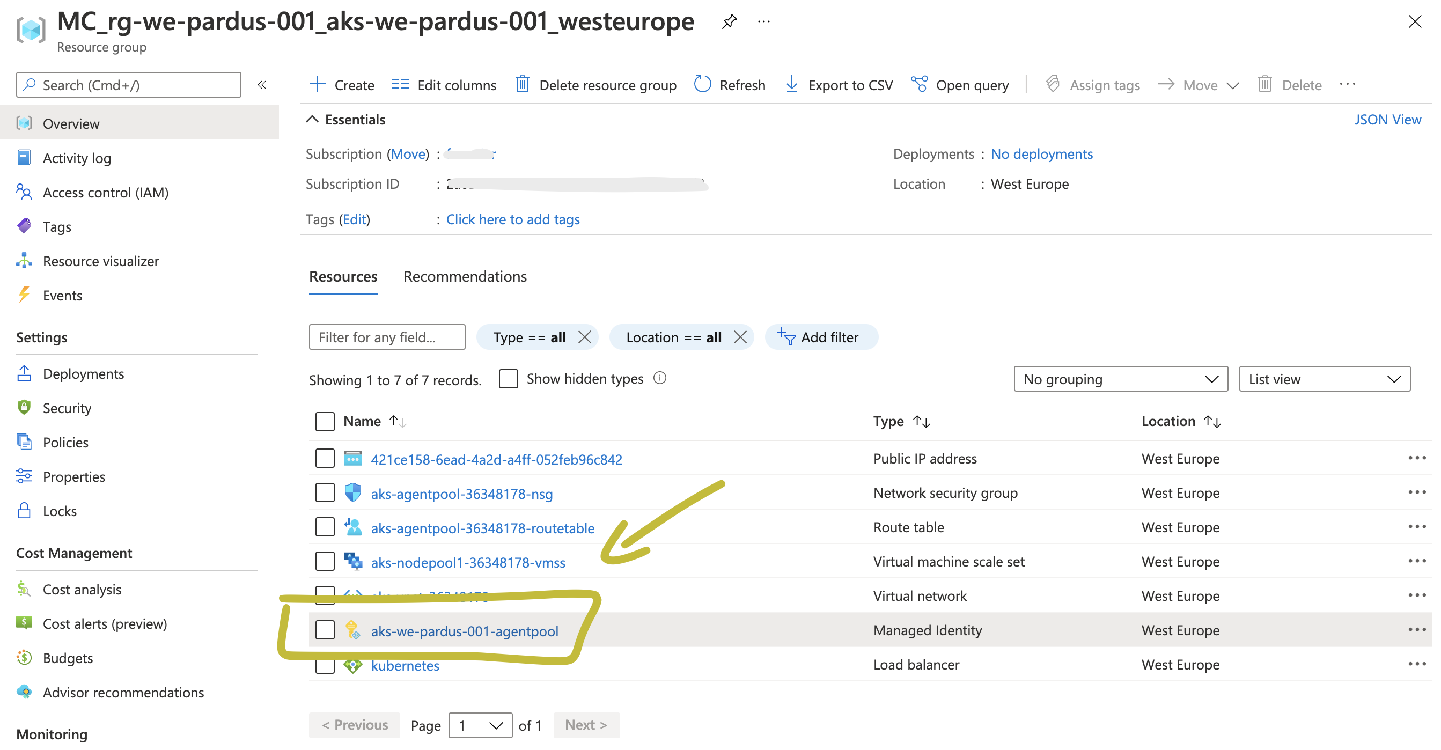The height and width of the screenshot is (750, 1441).
Task: Click the Tags icon in sidebar
Action: click(x=25, y=226)
